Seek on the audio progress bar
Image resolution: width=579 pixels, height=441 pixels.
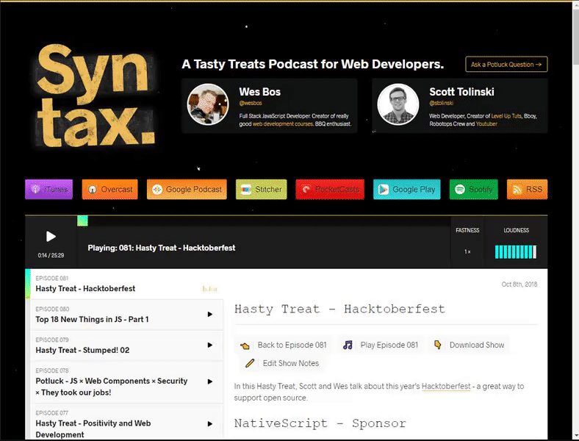pos(264,221)
